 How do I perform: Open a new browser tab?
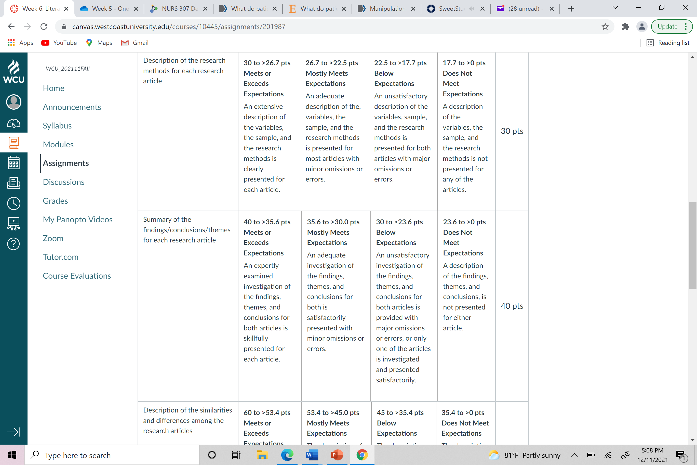coord(571,9)
